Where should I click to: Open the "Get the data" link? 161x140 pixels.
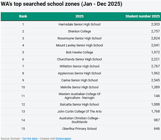click(x=30, y=139)
